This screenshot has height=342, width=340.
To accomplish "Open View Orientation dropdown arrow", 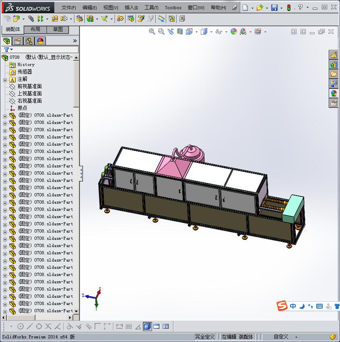I will pyautogui.click(x=196, y=32).
